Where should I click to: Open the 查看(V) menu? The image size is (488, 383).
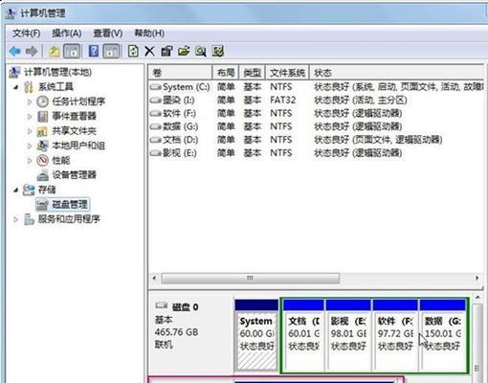[x=107, y=34]
